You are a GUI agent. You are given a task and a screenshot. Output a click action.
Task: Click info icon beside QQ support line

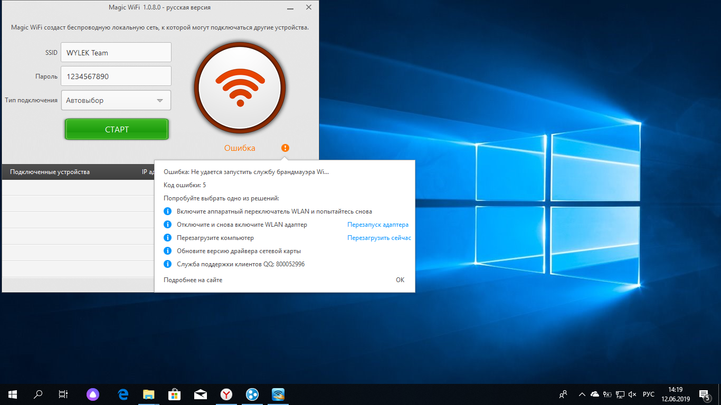click(168, 264)
